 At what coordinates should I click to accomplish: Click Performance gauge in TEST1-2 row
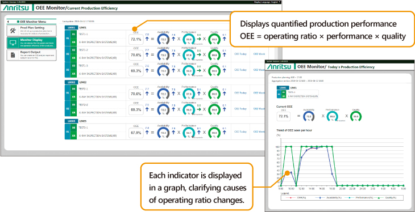188,54
